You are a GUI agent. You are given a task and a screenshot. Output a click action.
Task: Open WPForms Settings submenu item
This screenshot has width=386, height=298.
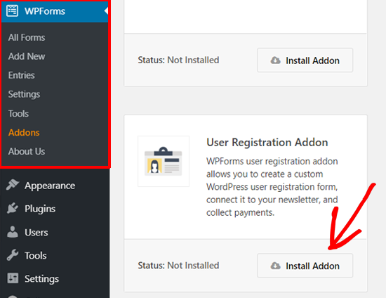tap(24, 94)
